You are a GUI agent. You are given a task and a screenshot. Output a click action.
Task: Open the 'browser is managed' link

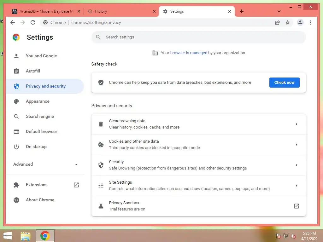click(189, 53)
